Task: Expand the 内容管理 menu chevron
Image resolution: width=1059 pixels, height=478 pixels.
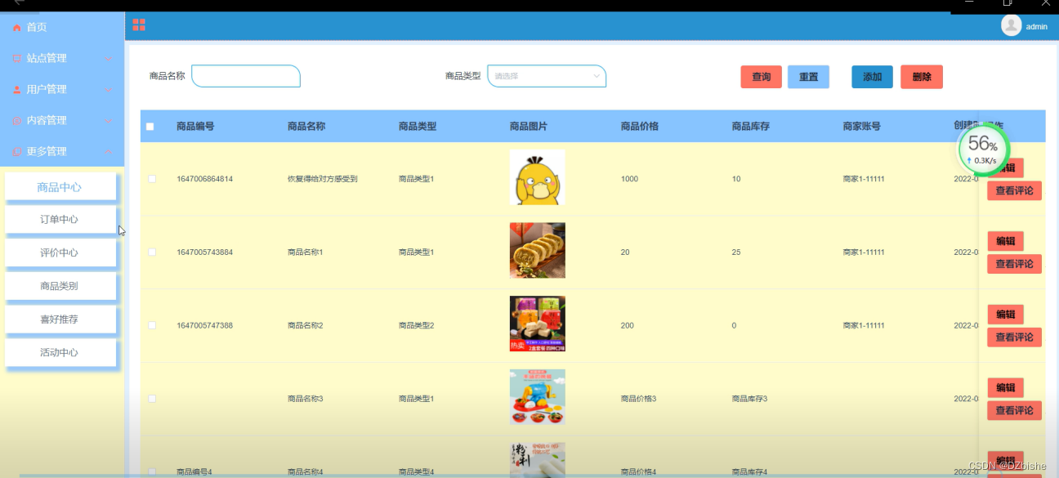Action: 108,121
